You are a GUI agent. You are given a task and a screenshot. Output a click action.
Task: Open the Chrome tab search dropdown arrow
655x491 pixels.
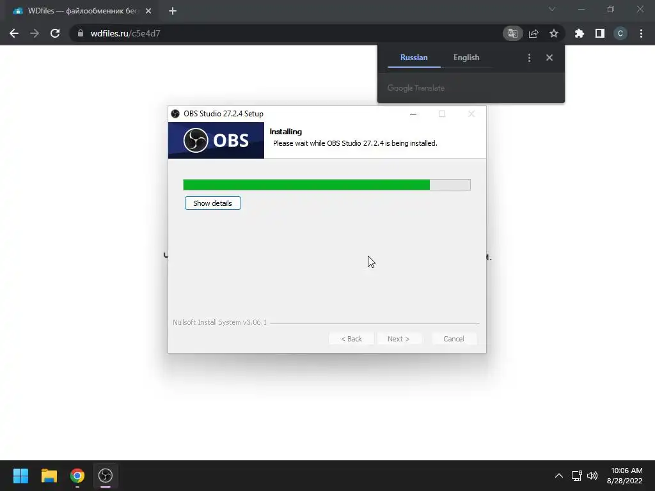tap(552, 9)
